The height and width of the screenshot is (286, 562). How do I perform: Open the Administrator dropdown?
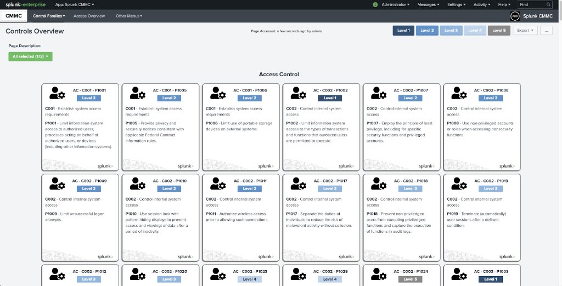tap(396, 4)
